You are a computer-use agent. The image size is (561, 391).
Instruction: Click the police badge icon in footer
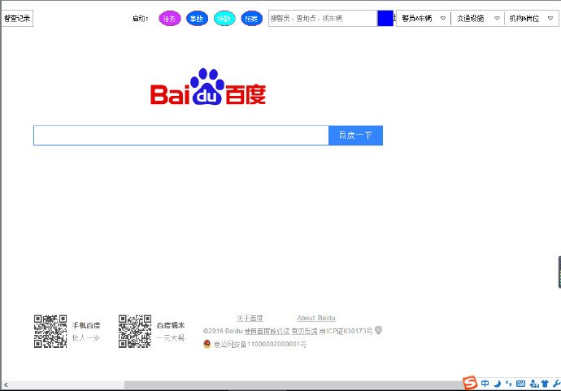pos(207,344)
